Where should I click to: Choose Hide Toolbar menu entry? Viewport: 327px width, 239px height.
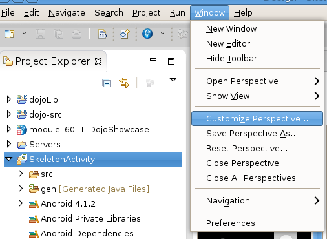[x=257, y=58]
